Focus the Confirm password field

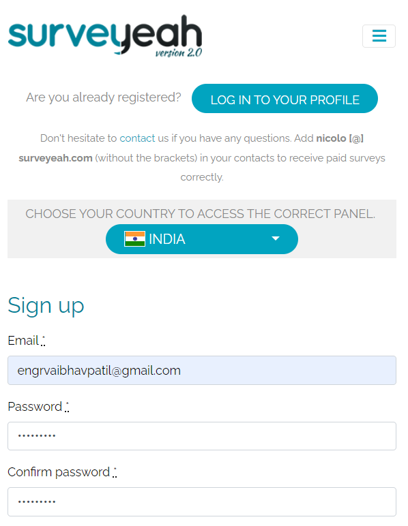point(202,502)
